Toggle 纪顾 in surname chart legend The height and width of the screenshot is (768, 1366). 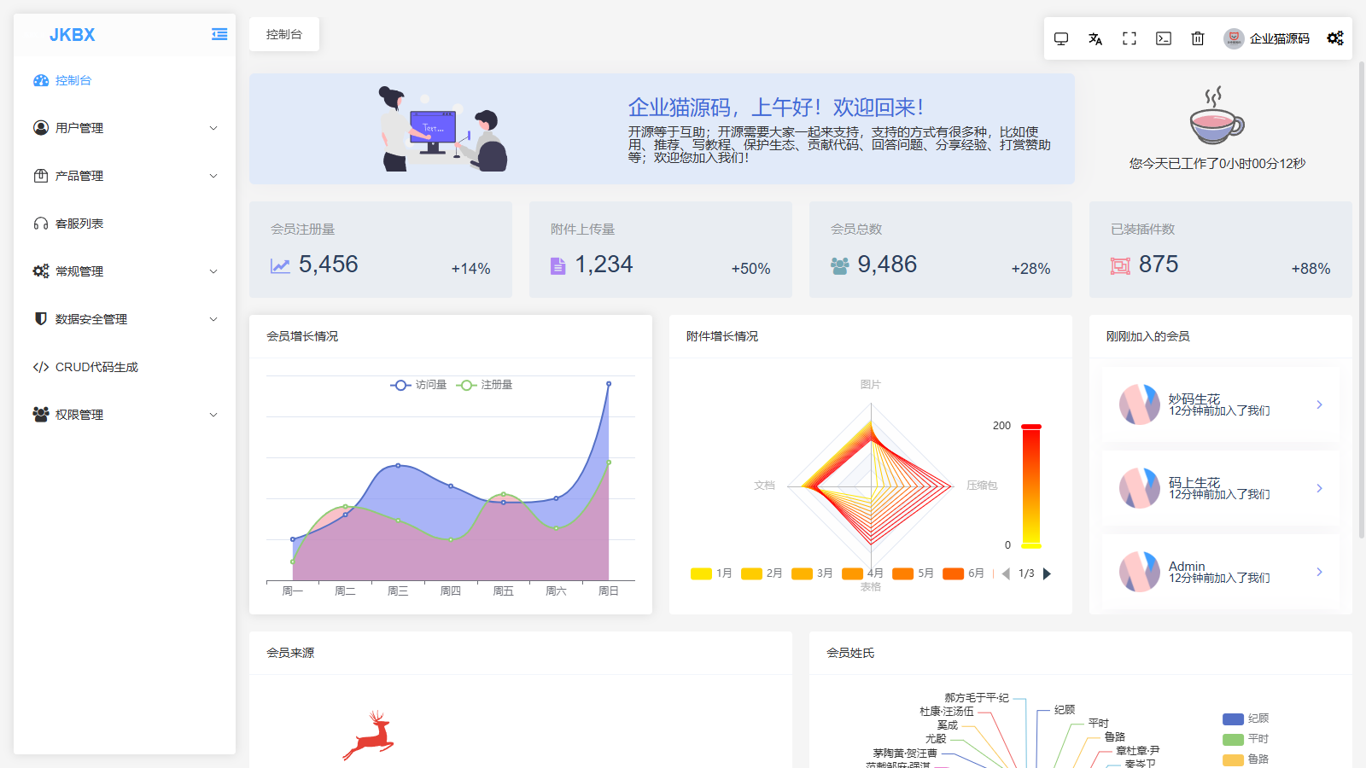point(1246,719)
